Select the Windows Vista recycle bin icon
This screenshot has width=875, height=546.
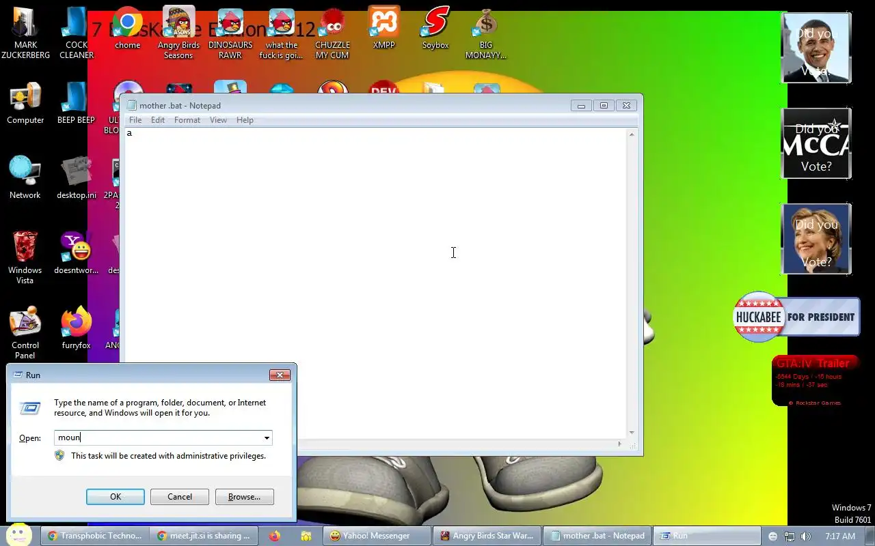pos(25,258)
